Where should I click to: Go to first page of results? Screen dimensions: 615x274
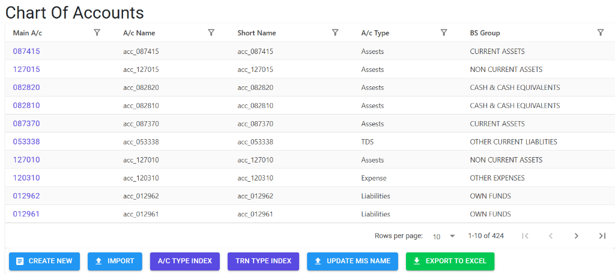[x=526, y=236]
